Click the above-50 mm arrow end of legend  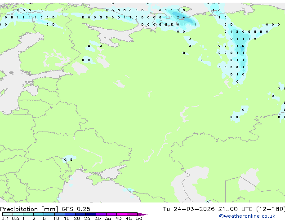tap(142, 215)
